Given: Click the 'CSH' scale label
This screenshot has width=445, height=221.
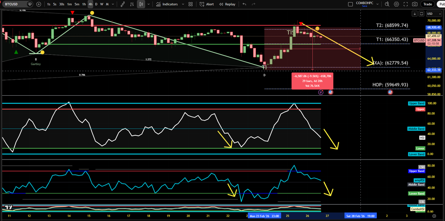Looking at the screenshot, I should coord(422,167).
